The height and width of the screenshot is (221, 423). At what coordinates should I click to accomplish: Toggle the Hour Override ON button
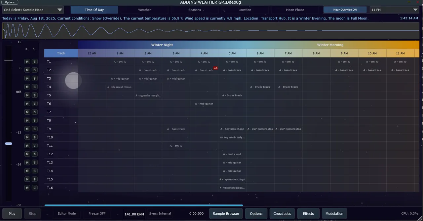(x=345, y=10)
